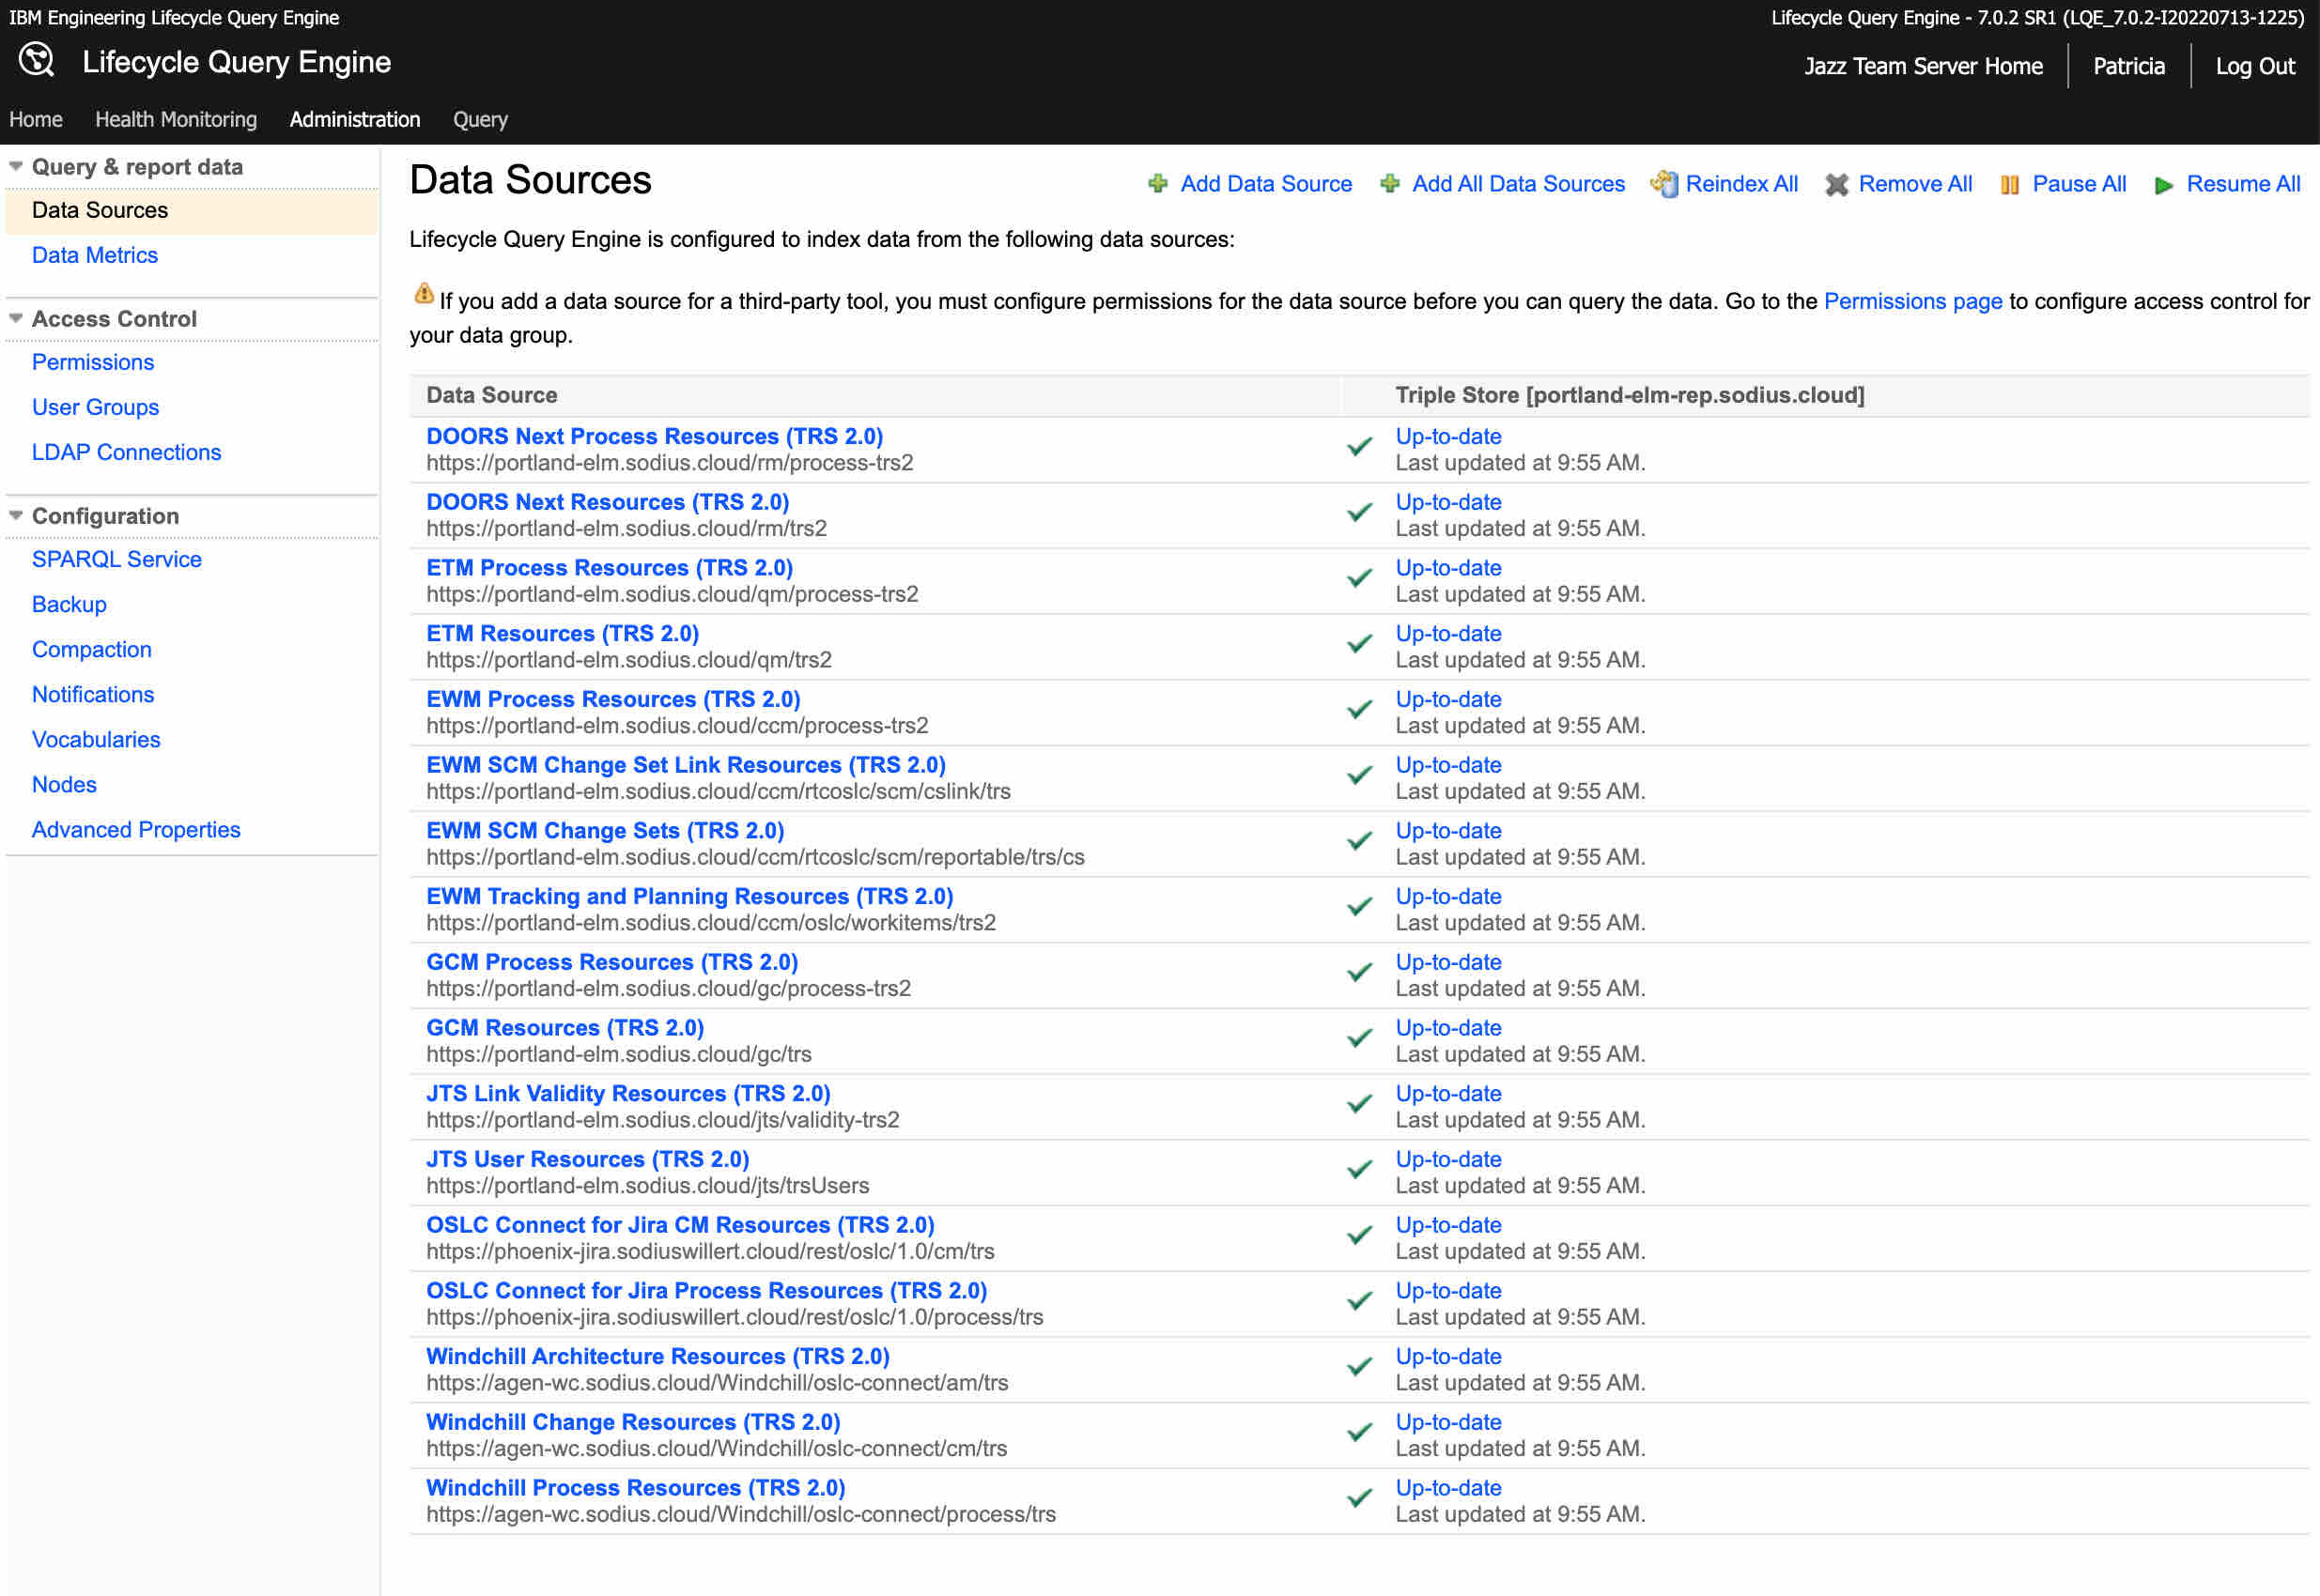
Task: Open Permissions in the sidebar
Action: (93, 362)
